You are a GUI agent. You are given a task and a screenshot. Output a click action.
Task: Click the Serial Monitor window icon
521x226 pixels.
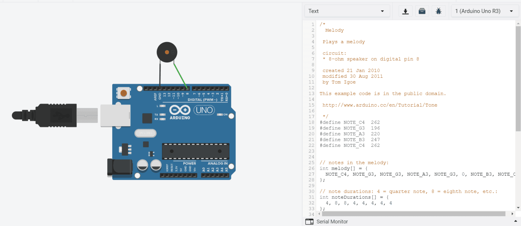(309, 221)
